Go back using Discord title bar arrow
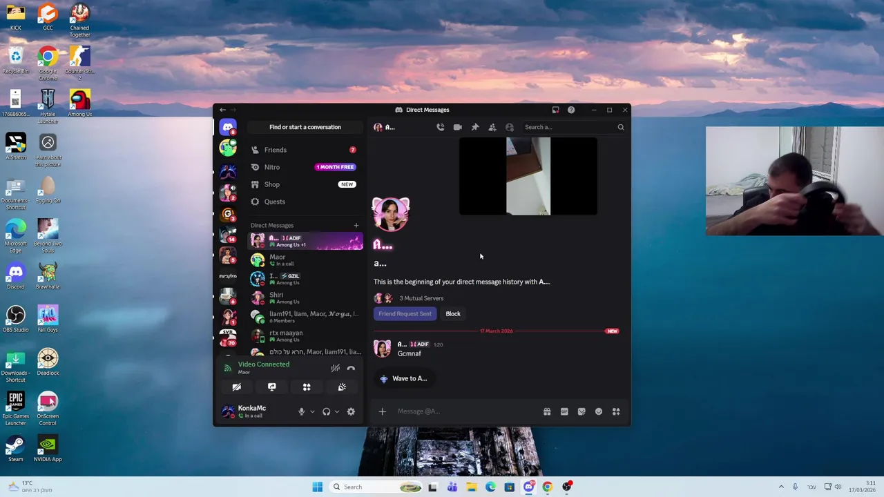Image resolution: width=884 pixels, height=497 pixels. tap(222, 110)
